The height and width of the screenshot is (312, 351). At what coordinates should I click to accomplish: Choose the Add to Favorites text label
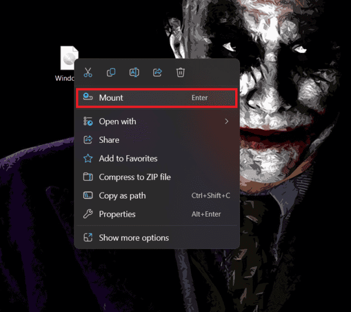(x=128, y=158)
